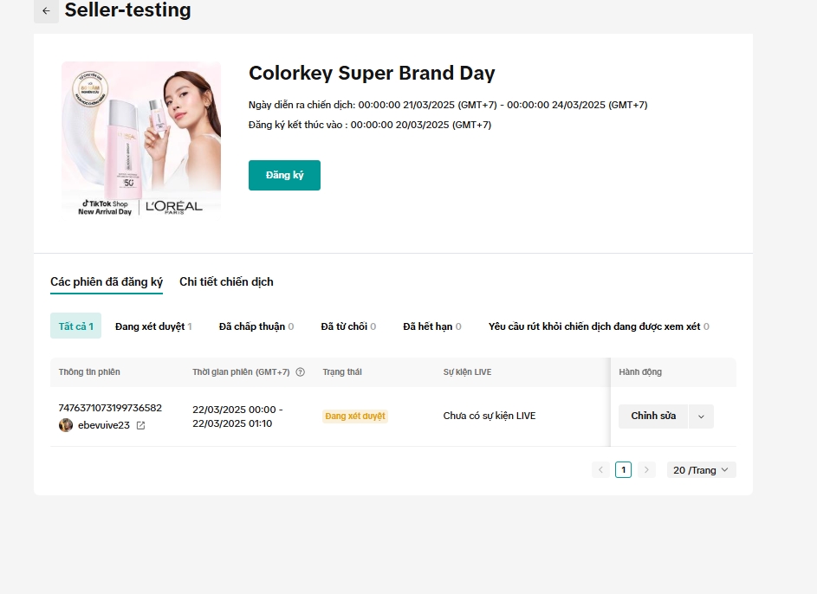
Task: Show Đã chấp thuận sessions
Action: (256, 326)
